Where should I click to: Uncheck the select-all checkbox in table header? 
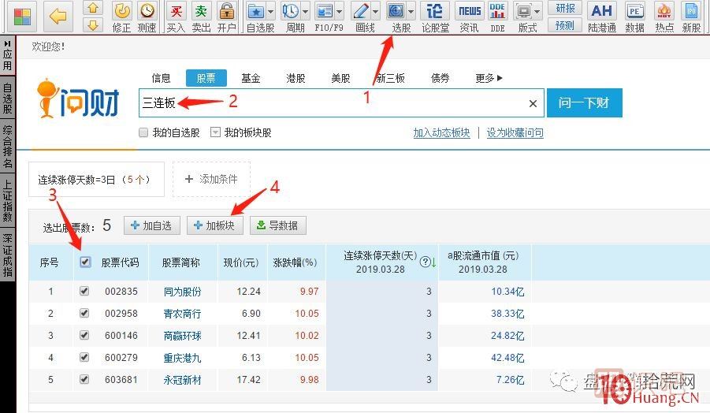click(x=85, y=262)
